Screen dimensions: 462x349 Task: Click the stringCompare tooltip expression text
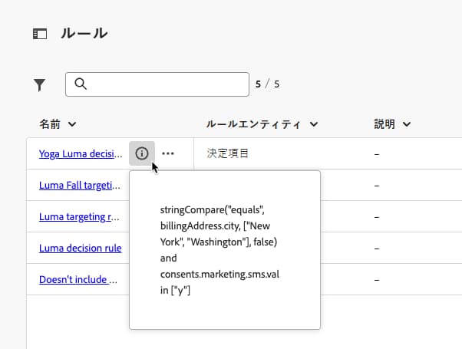[219, 250]
